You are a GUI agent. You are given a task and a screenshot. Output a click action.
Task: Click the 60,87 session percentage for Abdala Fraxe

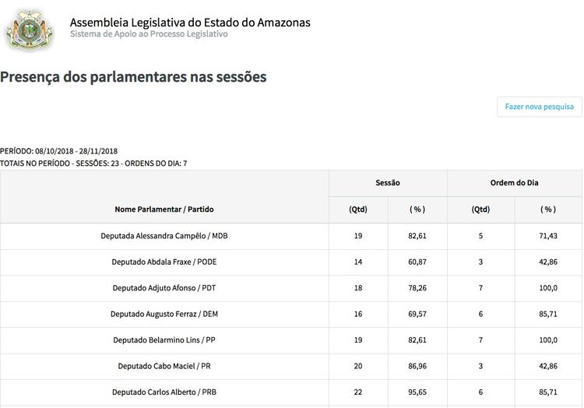click(418, 262)
